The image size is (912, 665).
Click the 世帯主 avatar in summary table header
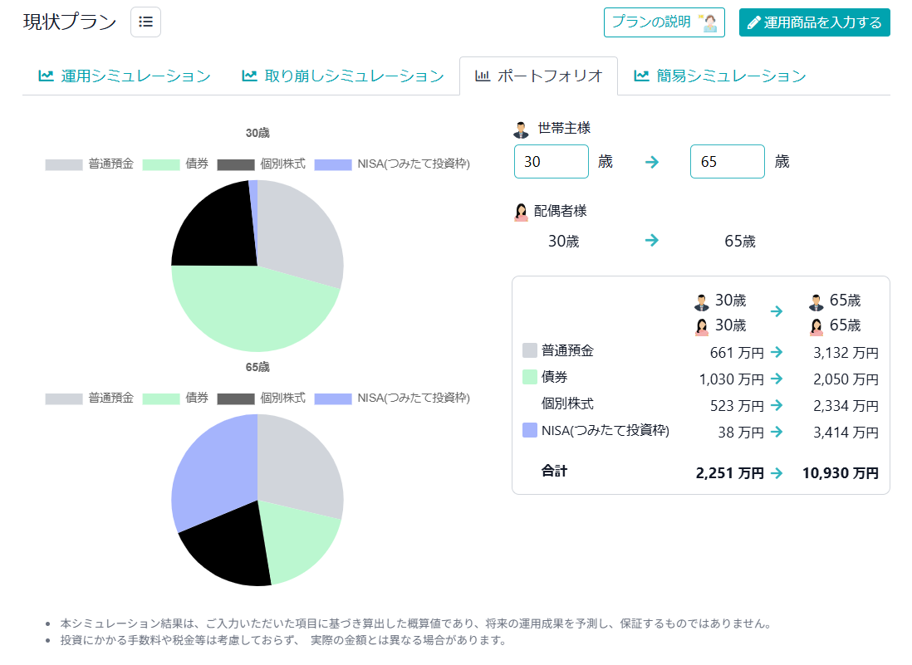tap(702, 301)
